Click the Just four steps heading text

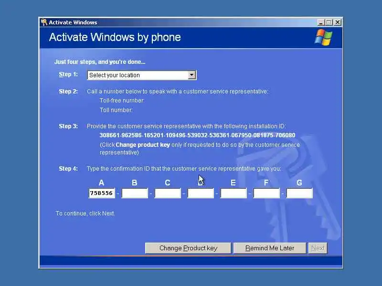point(100,62)
